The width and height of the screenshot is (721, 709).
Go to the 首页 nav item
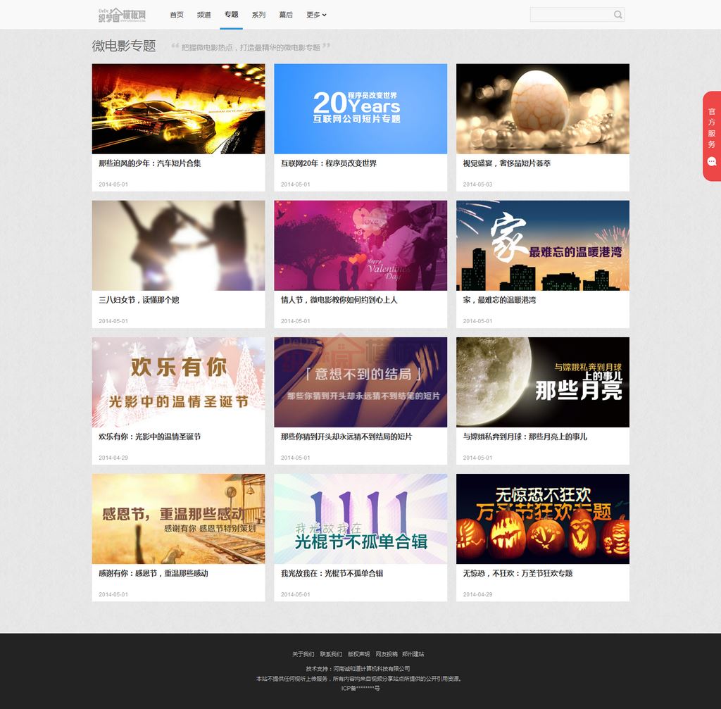pyautogui.click(x=177, y=15)
